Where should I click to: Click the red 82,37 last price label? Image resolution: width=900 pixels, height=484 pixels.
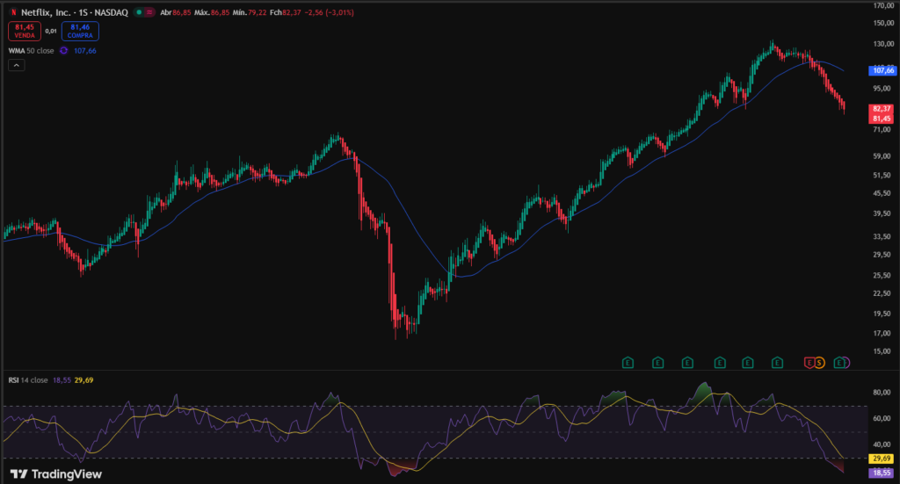click(882, 108)
